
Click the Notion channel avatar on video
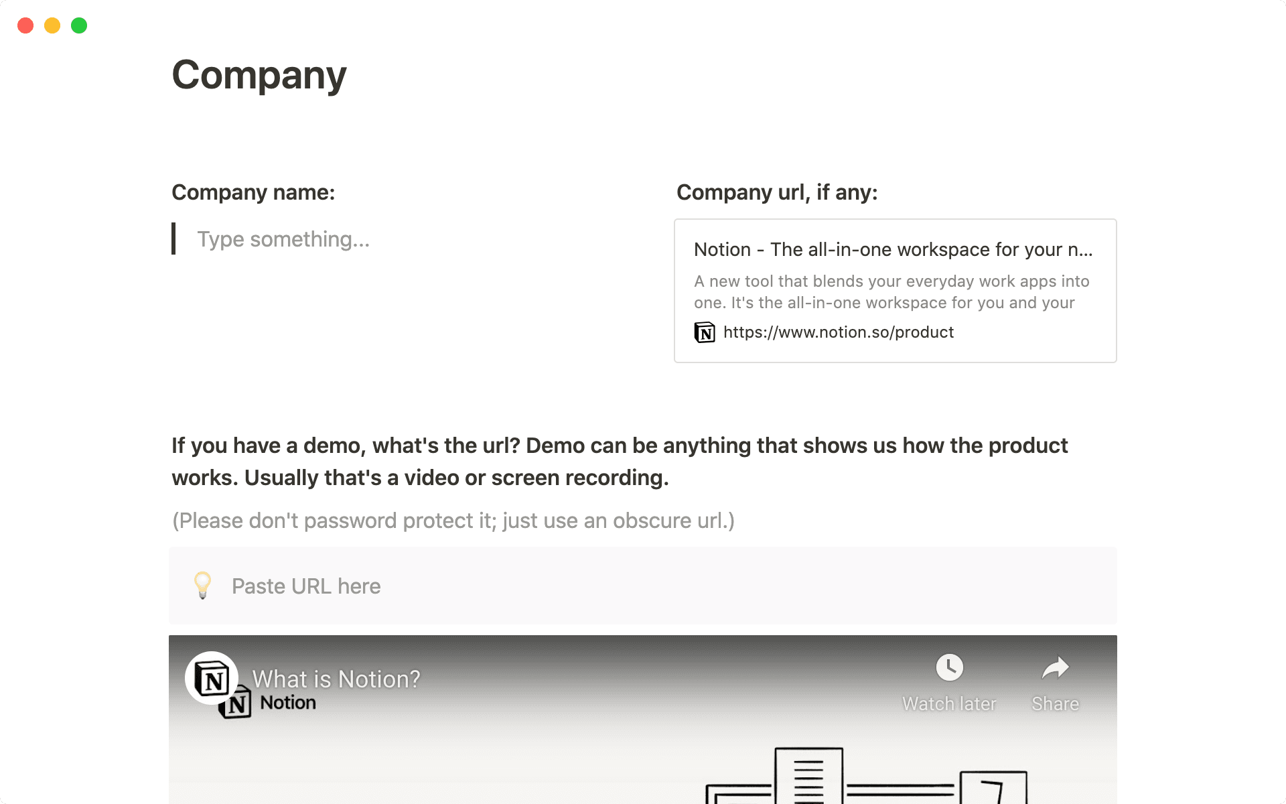[x=212, y=679]
